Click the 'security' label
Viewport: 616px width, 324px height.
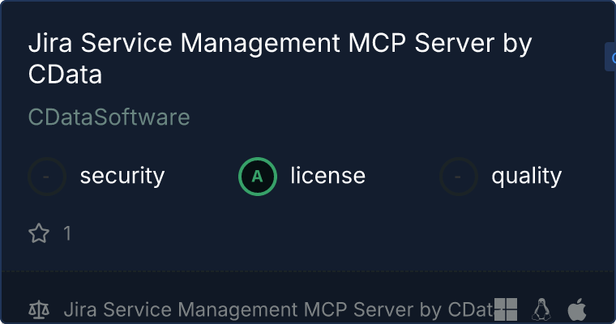(x=122, y=176)
